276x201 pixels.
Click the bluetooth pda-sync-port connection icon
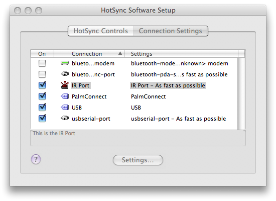pos(65,74)
